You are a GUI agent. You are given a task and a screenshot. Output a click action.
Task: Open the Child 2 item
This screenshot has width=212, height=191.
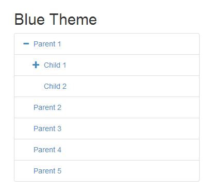click(55, 86)
